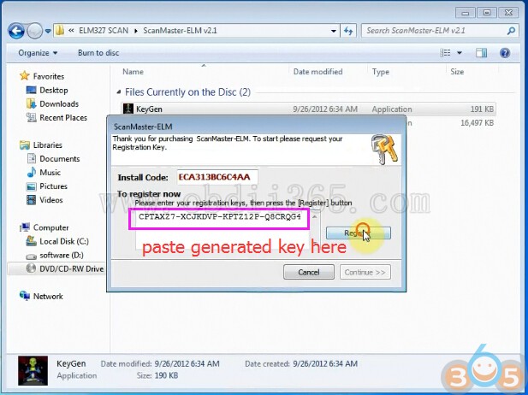
Task: Click the Explorer Forward navigation arrow
Action: pos(34,31)
